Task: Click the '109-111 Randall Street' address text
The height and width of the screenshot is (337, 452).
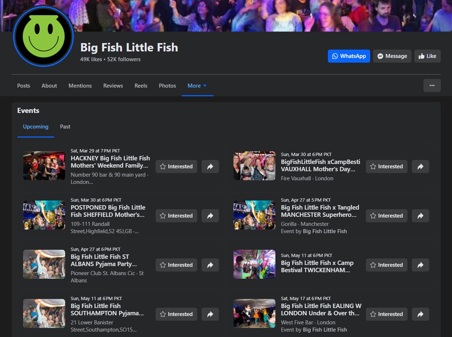Action: tap(105, 228)
